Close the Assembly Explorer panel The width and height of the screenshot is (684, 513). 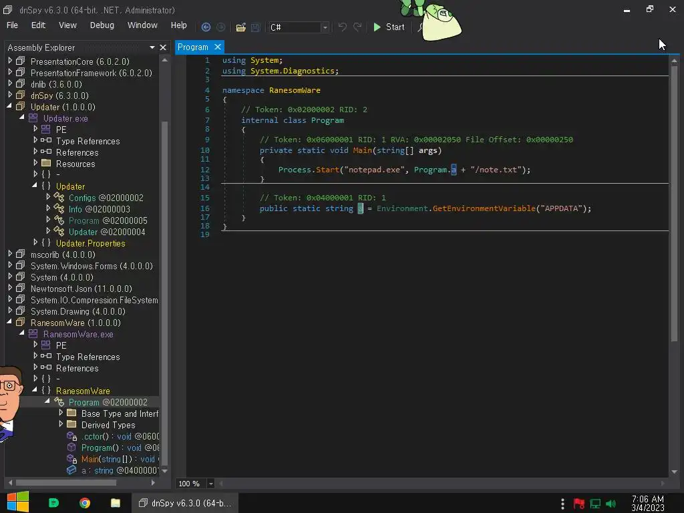(x=163, y=47)
